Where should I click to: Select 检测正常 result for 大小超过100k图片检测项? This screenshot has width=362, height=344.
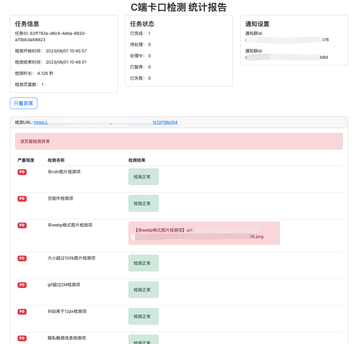point(143,263)
